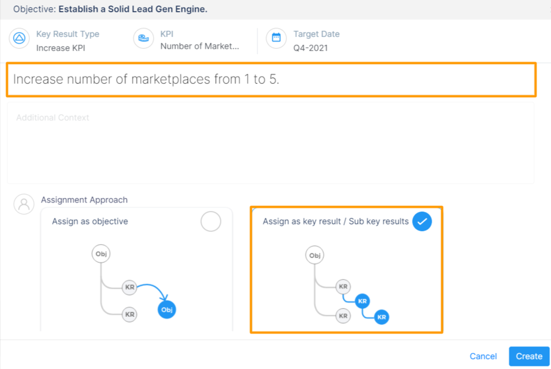Open the 'Increase KPI' result type selector

61,48
